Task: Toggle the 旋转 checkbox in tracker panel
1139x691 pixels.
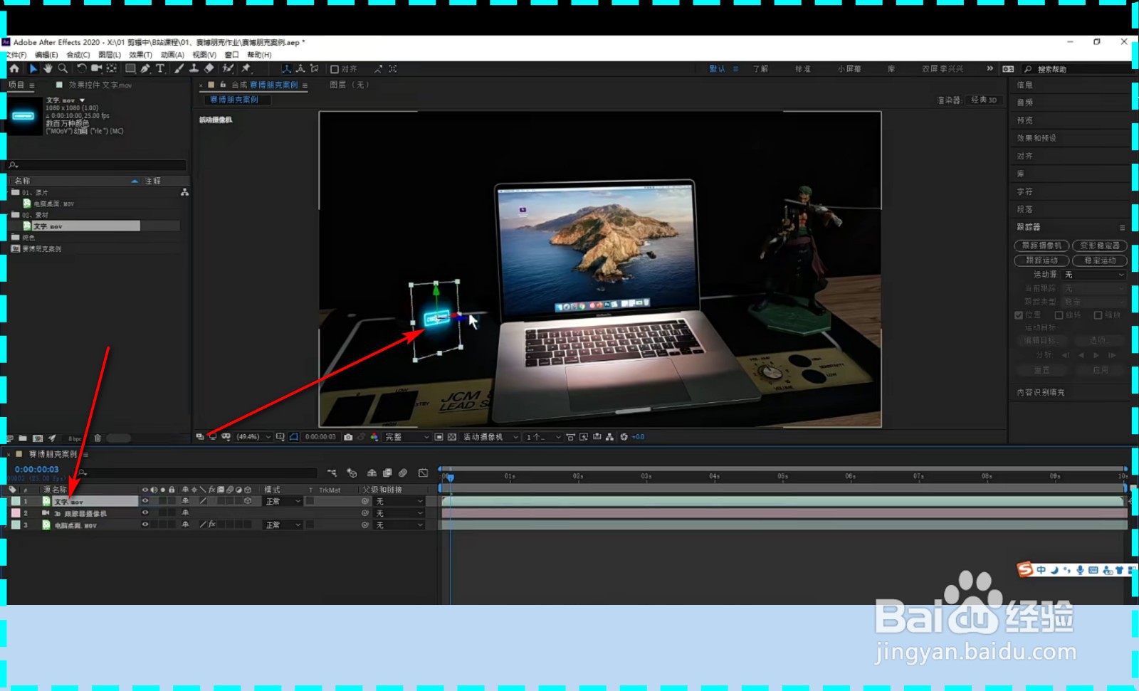Action: (1059, 315)
